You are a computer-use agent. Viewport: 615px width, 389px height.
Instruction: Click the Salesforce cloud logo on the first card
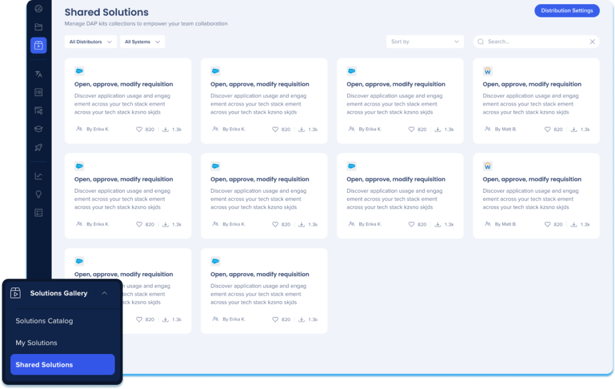tap(79, 70)
